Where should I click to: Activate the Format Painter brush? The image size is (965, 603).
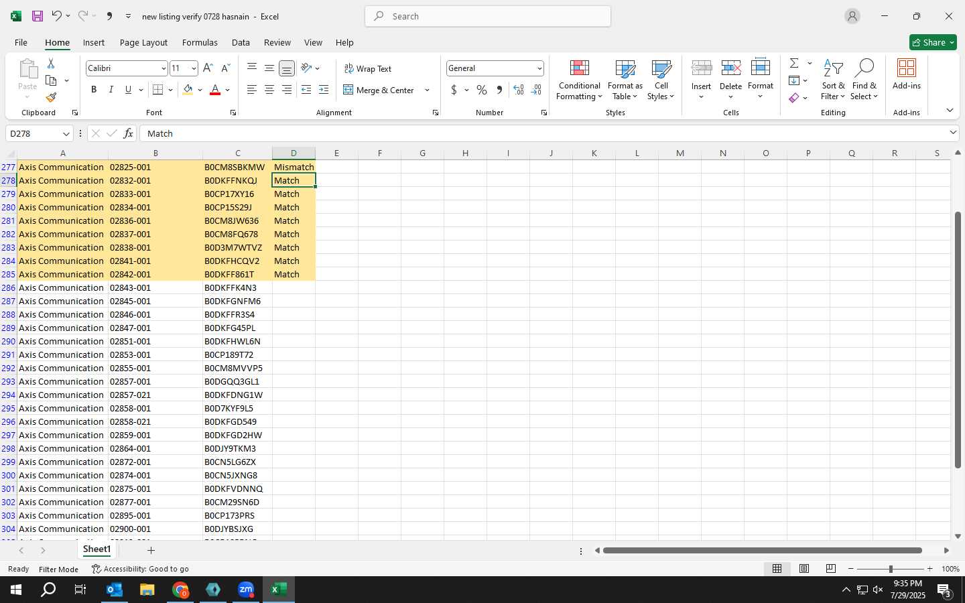point(51,98)
